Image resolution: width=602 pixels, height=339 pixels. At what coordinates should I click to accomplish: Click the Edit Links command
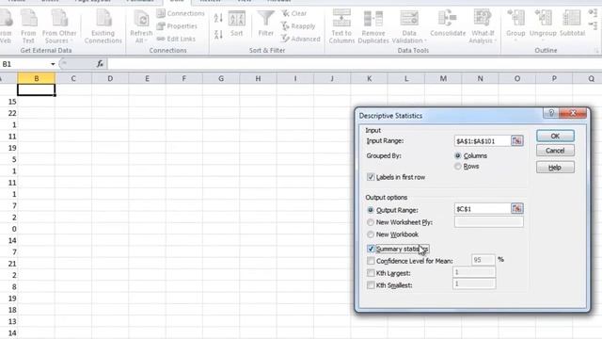tap(176, 39)
